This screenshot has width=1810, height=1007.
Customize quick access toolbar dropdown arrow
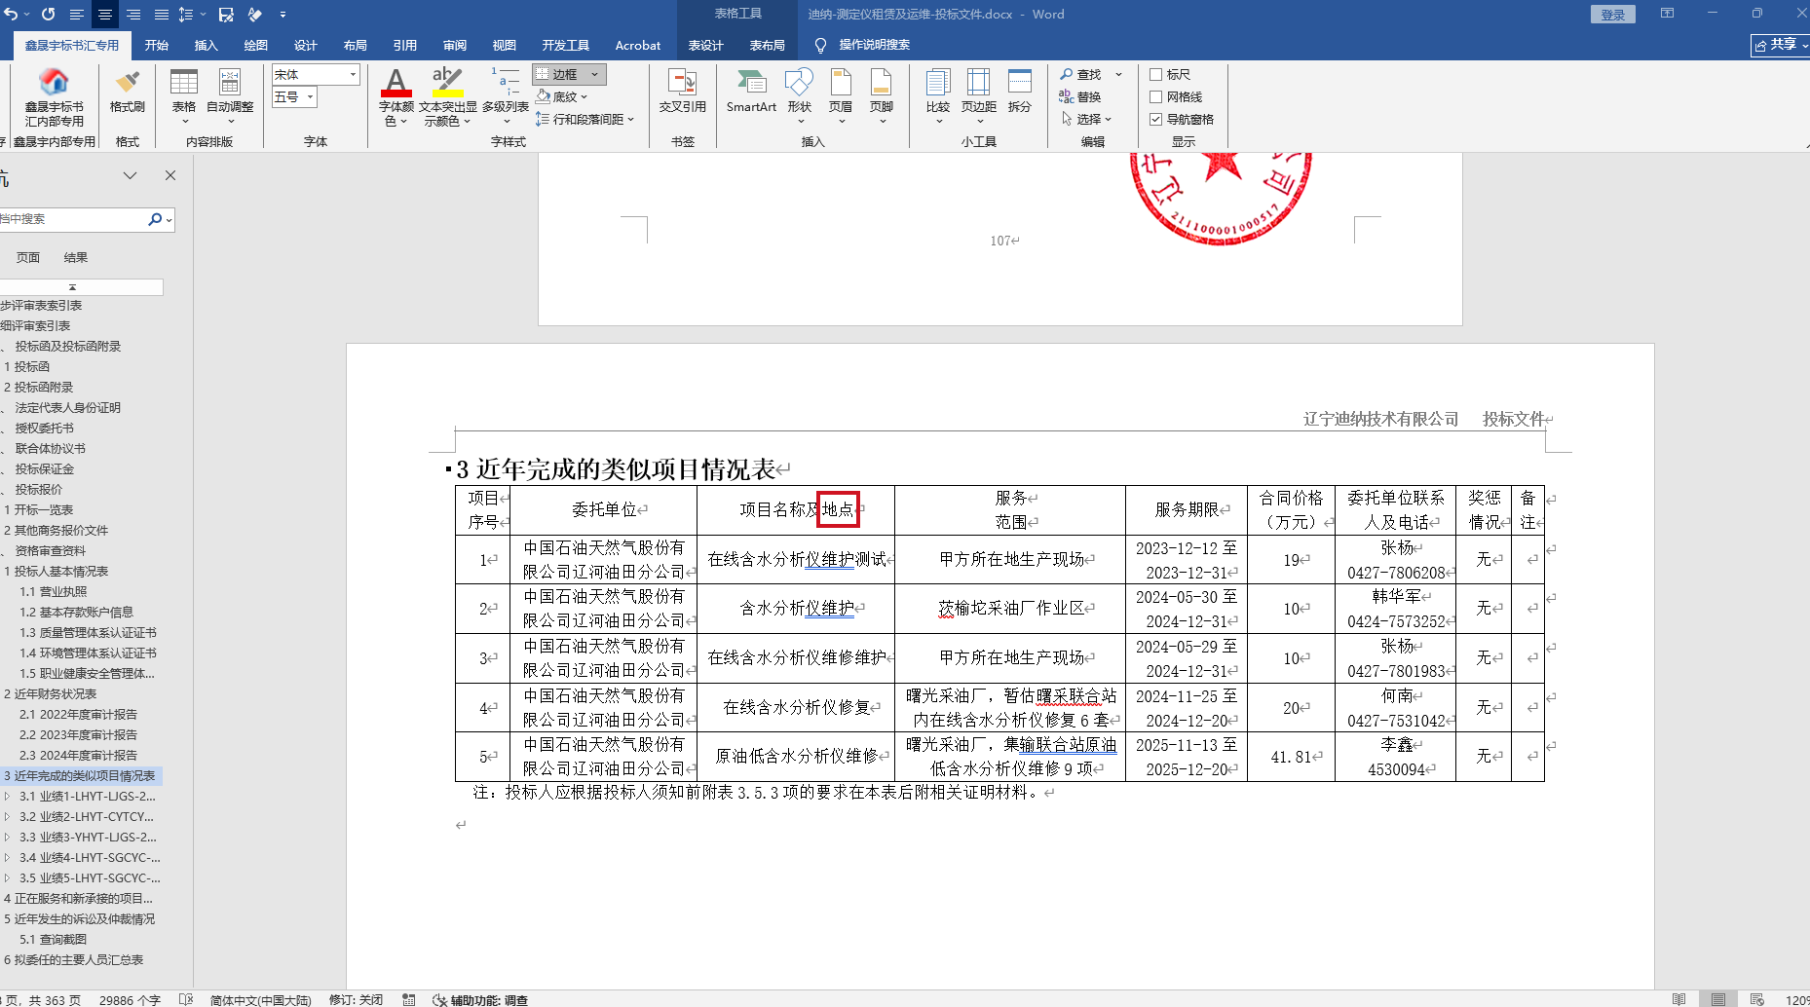click(283, 15)
